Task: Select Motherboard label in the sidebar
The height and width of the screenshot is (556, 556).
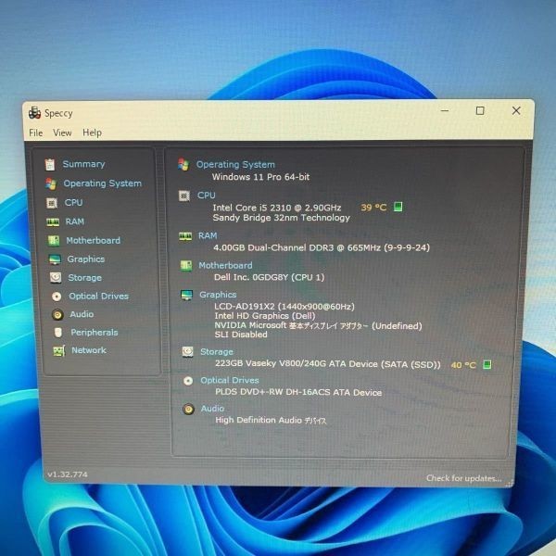Action: (94, 240)
